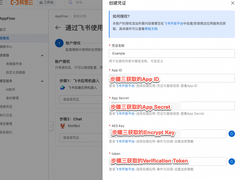Image resolution: width=240 pixels, height=180 pixels.
Task: Go to 模板中心 in the sidebar
Action: click(x=6, y=47)
